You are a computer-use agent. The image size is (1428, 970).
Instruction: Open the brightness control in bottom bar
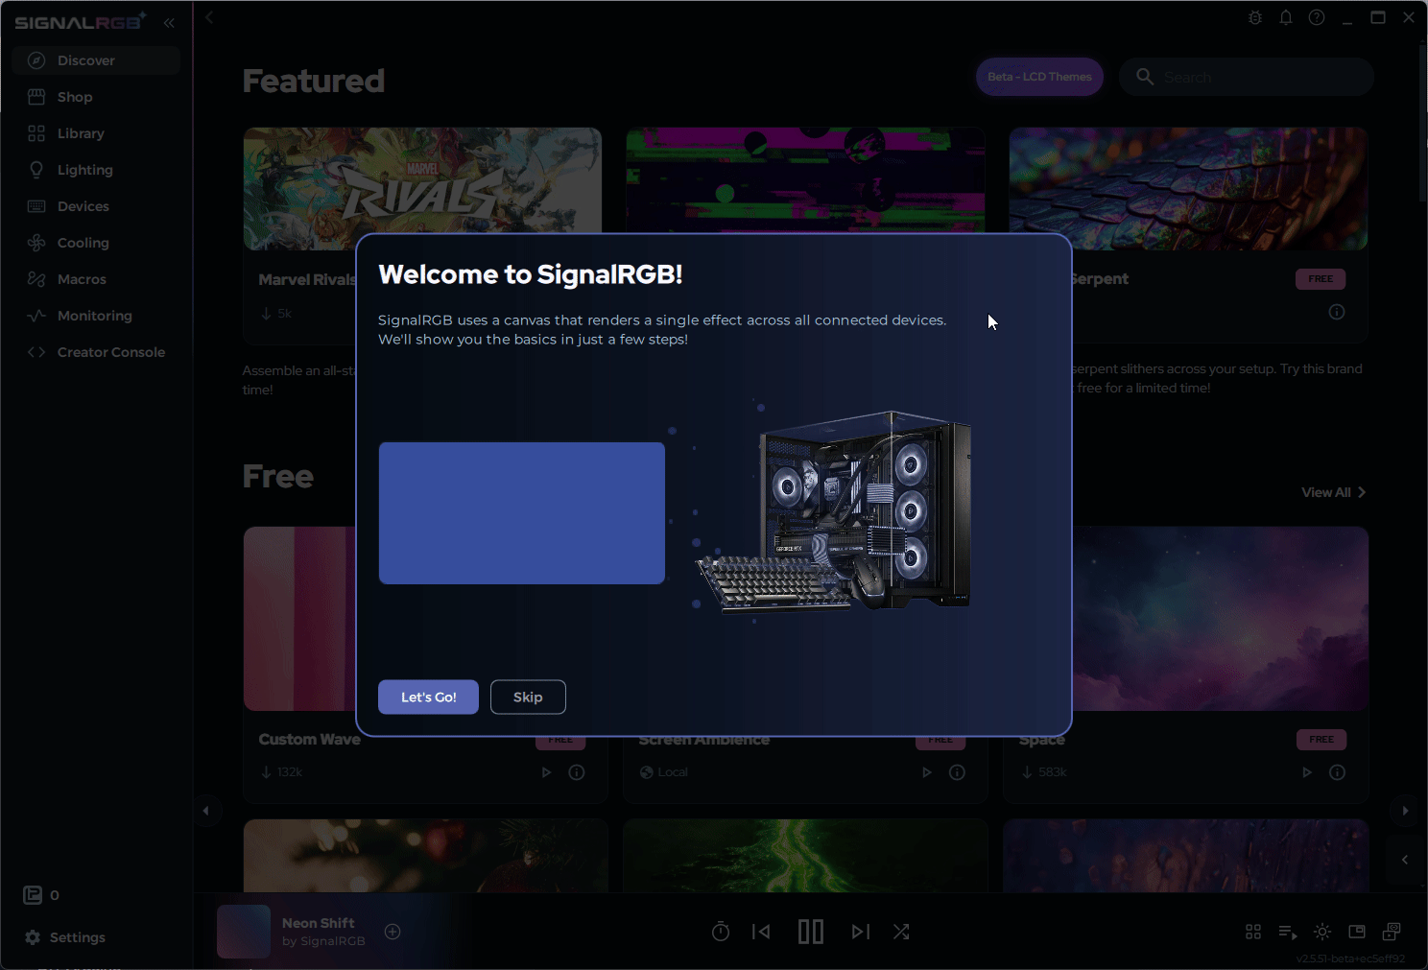[x=1321, y=931]
